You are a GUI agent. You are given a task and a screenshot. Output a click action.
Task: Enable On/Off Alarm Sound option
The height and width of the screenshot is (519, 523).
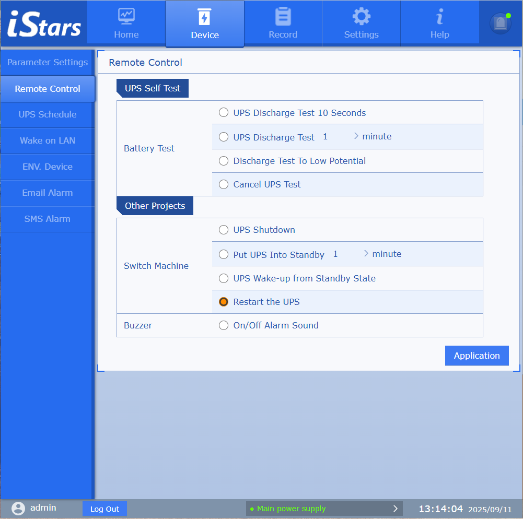[224, 325]
